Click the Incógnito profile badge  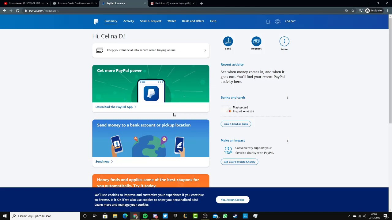374,11
